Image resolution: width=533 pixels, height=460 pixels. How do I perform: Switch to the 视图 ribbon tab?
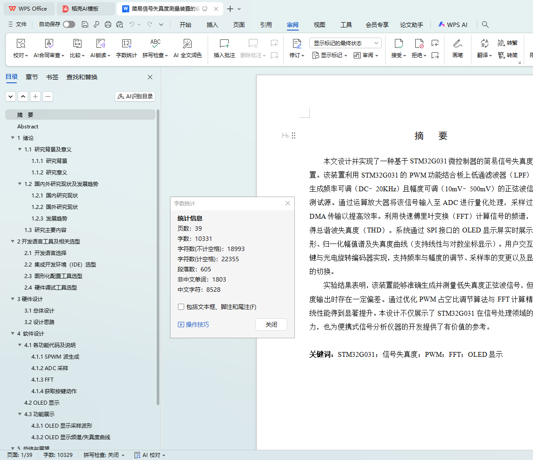pyautogui.click(x=319, y=25)
